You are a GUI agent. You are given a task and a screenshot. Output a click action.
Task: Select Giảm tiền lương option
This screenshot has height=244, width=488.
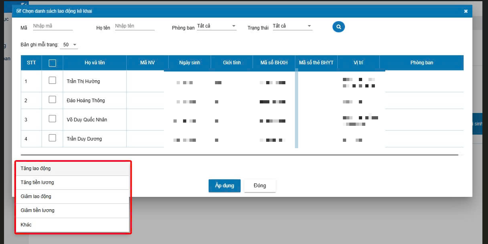click(72, 210)
